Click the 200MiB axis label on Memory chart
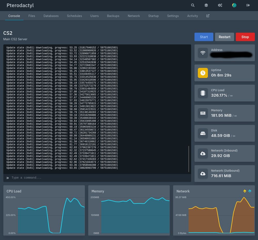258x240 pixels. tap(95, 197)
